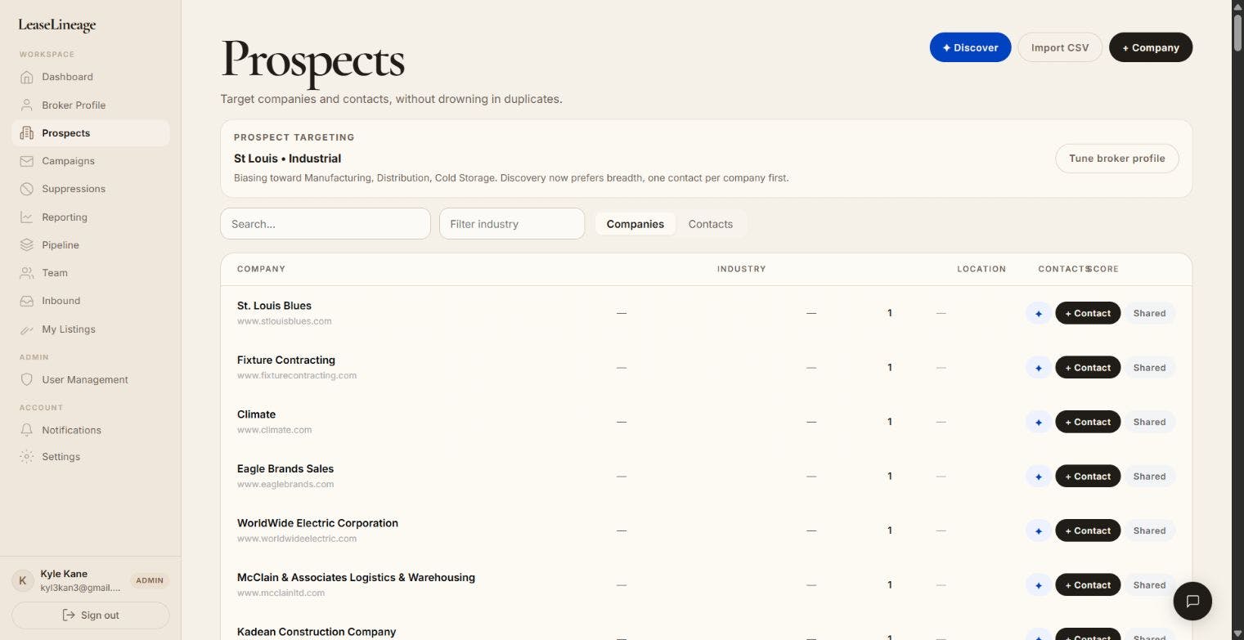Click the Broker Profile person icon
The width and height of the screenshot is (1244, 640).
(27, 105)
